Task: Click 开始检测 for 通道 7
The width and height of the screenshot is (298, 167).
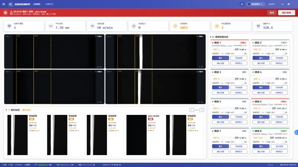Action: click(x=239, y=146)
